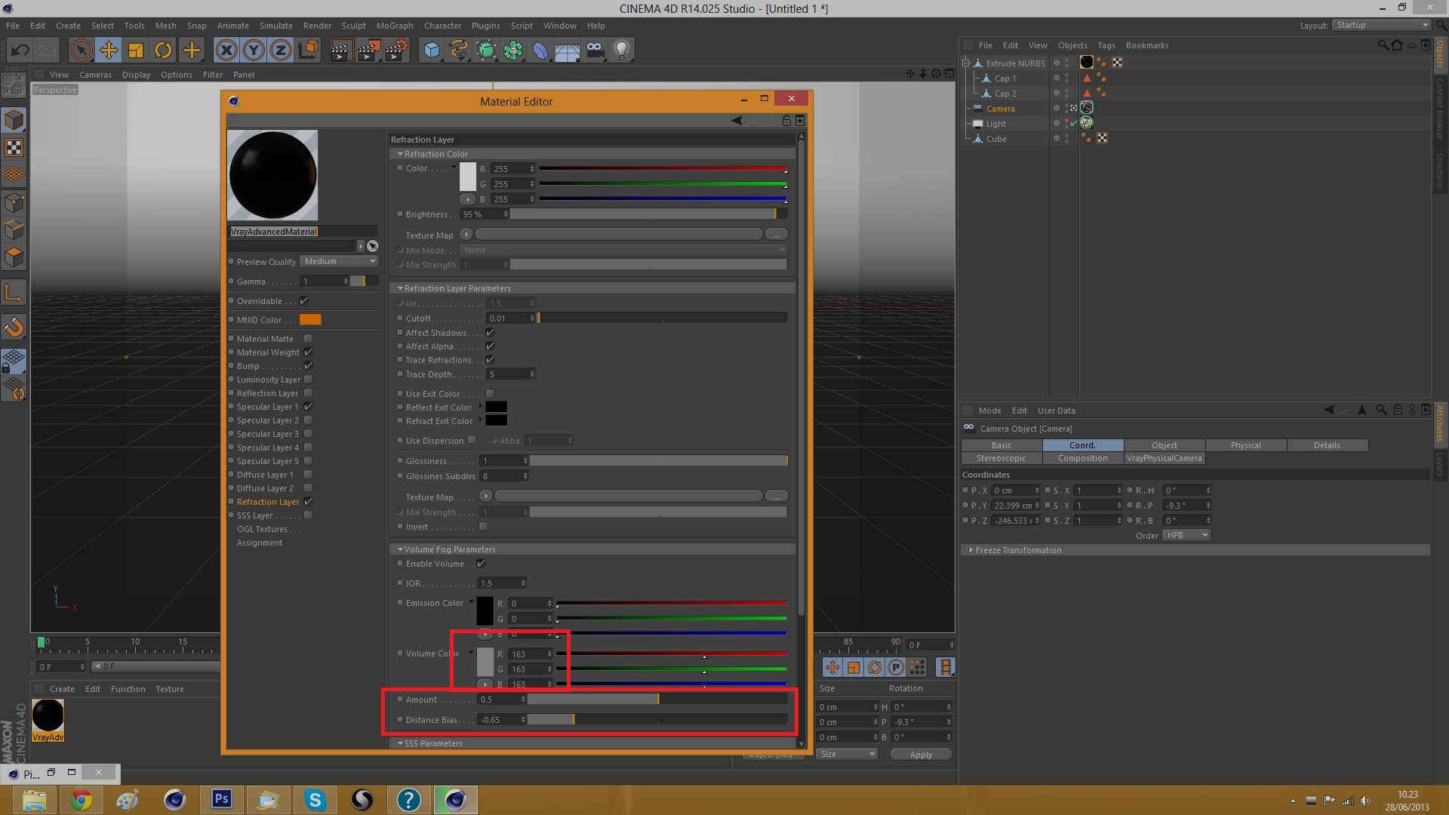Open the Preview Quality dropdown

[340, 261]
